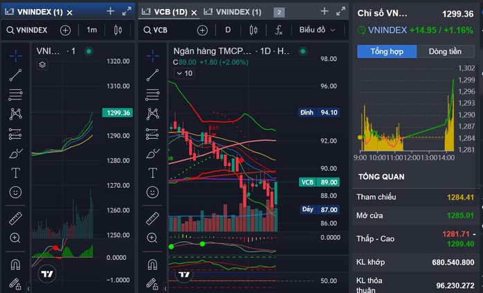This screenshot has width=483, height=293.
Task: Open Fibonacci lines tool in VCB chart
Action: pyautogui.click(x=152, y=95)
